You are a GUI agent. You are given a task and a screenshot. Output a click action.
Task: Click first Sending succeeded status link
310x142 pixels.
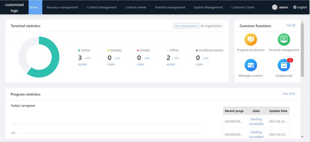pyautogui.click(x=256, y=121)
